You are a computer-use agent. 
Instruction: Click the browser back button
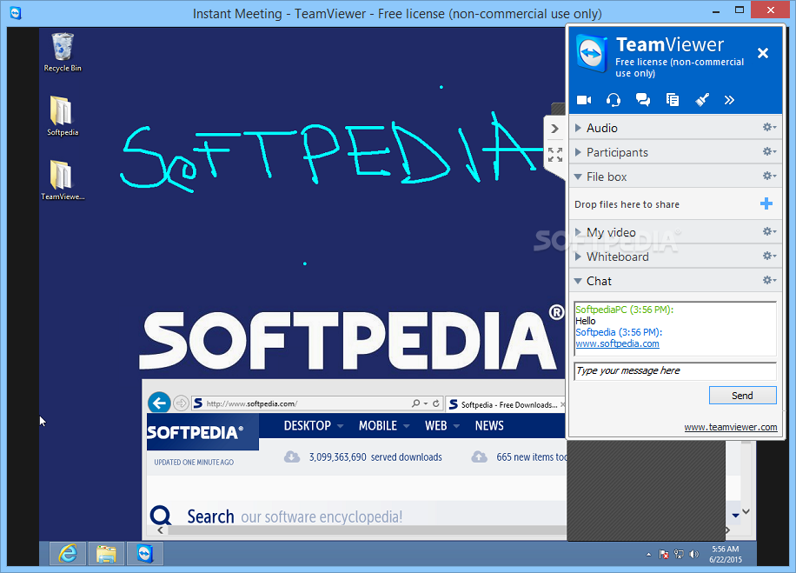tap(159, 403)
